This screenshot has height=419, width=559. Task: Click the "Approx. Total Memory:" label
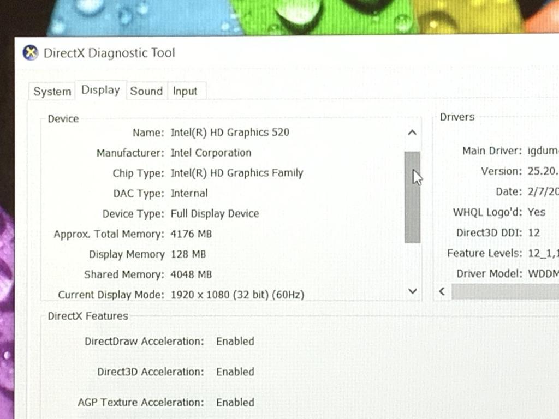(x=109, y=235)
